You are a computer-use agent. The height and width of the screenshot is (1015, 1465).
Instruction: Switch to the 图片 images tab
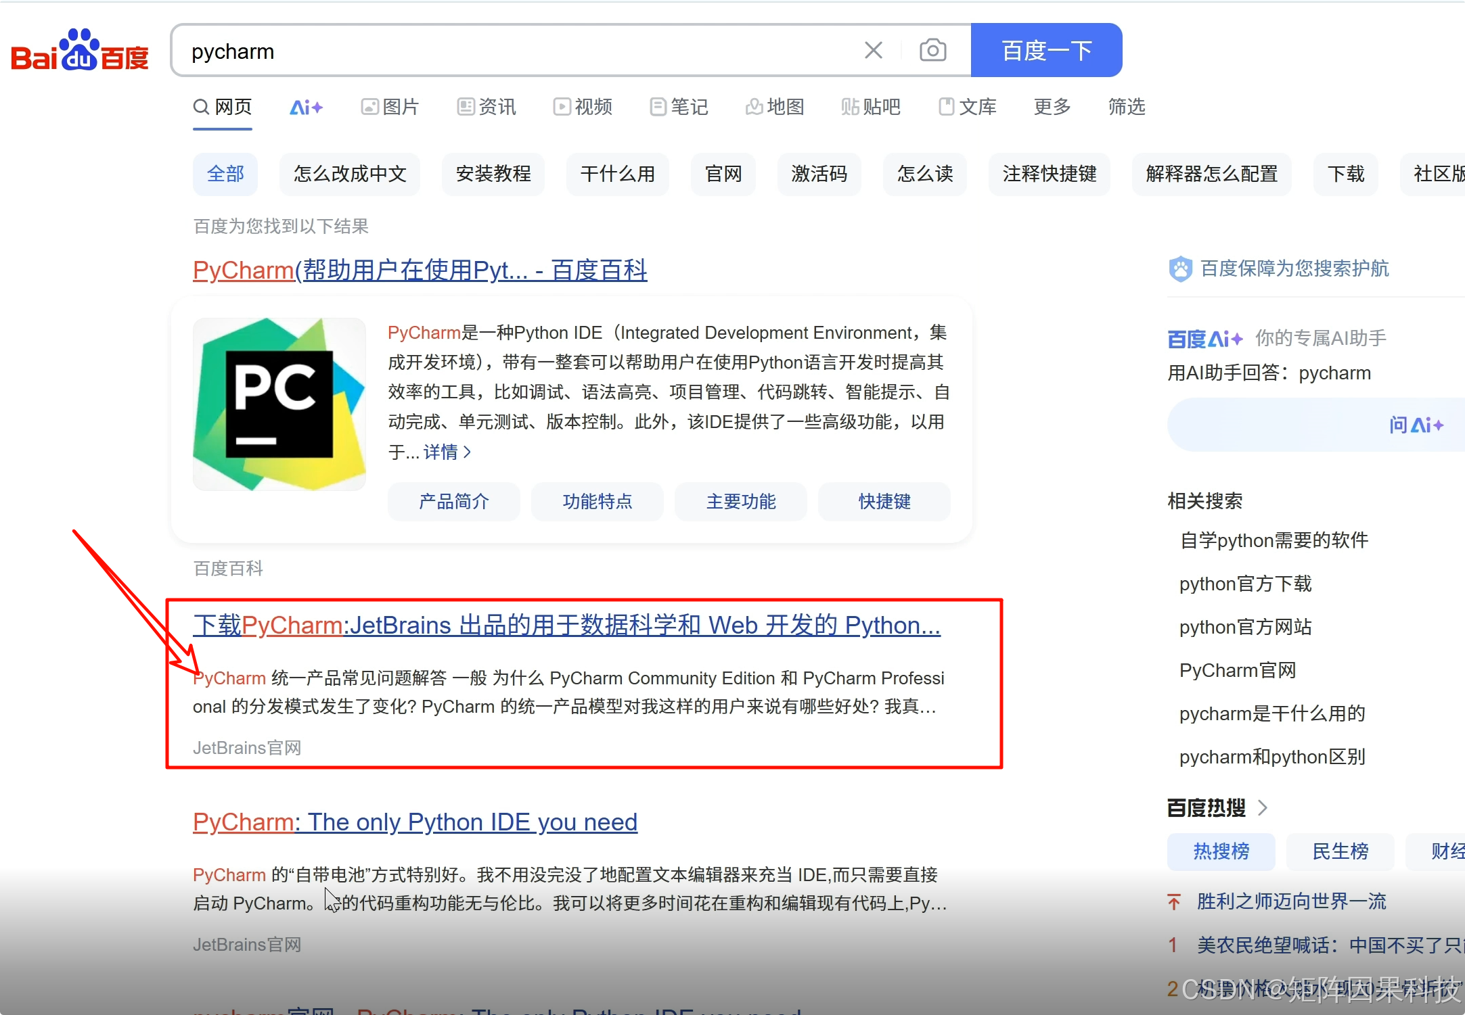(x=390, y=107)
